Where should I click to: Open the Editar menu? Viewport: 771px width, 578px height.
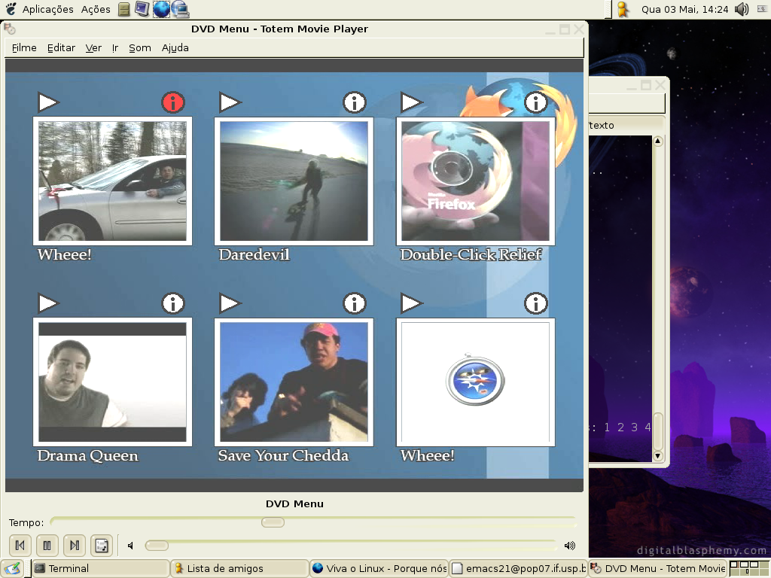(x=61, y=47)
